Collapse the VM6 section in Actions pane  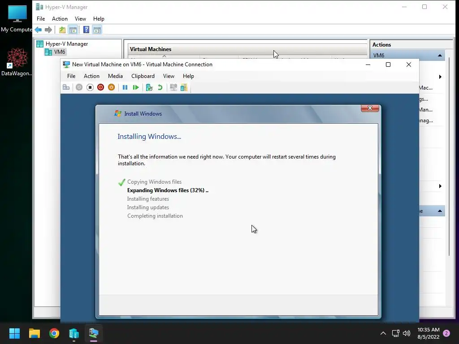pyautogui.click(x=440, y=55)
